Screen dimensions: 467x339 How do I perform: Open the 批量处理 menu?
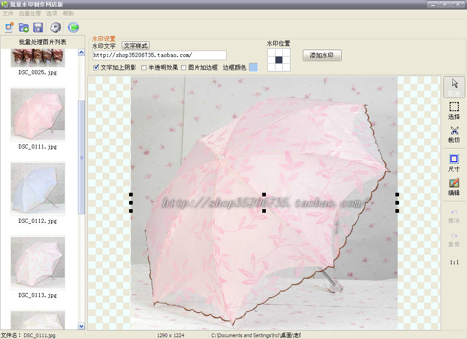coord(30,13)
